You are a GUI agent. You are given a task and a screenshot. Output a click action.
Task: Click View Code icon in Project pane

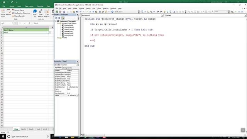point(56,18)
